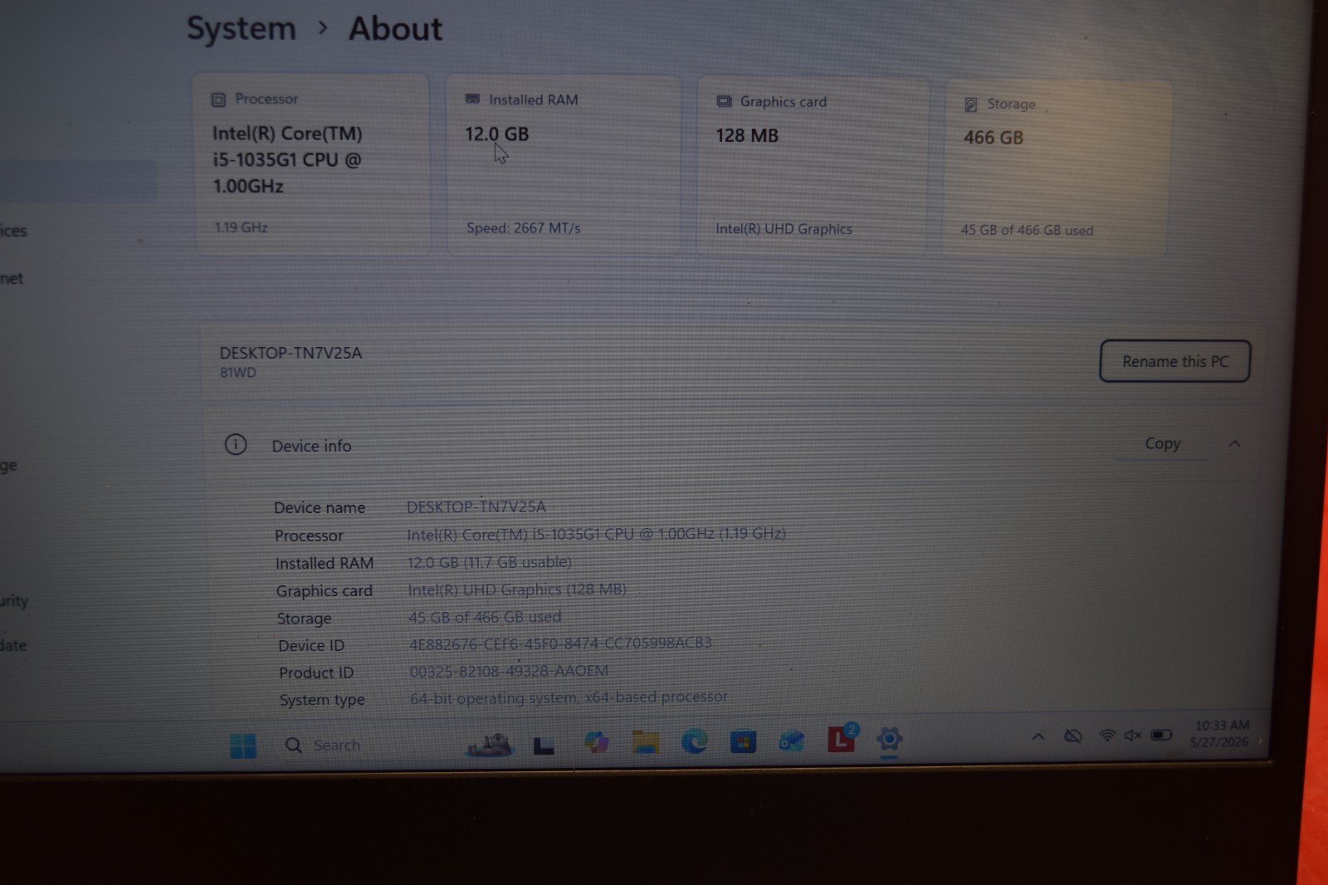Screen dimensions: 1328x885
Task: Open Task View from the taskbar
Action: (544, 746)
